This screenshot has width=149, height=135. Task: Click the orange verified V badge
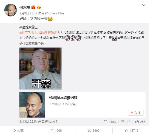pos(33,7)
